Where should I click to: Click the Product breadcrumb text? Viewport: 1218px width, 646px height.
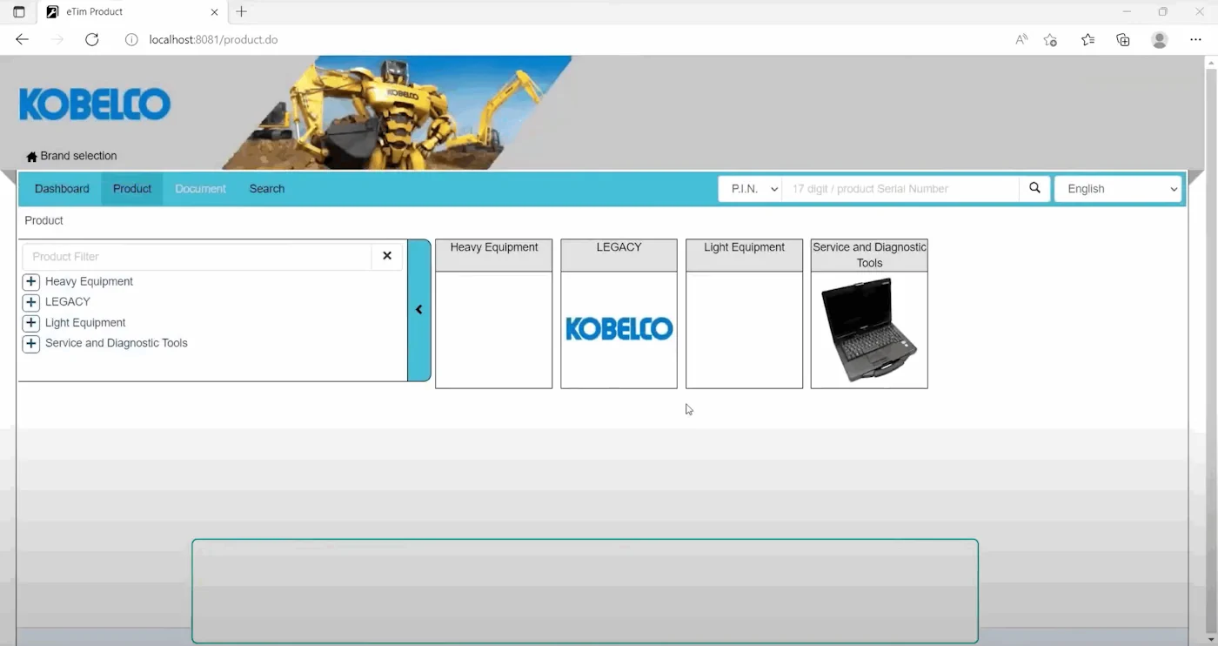click(x=43, y=221)
